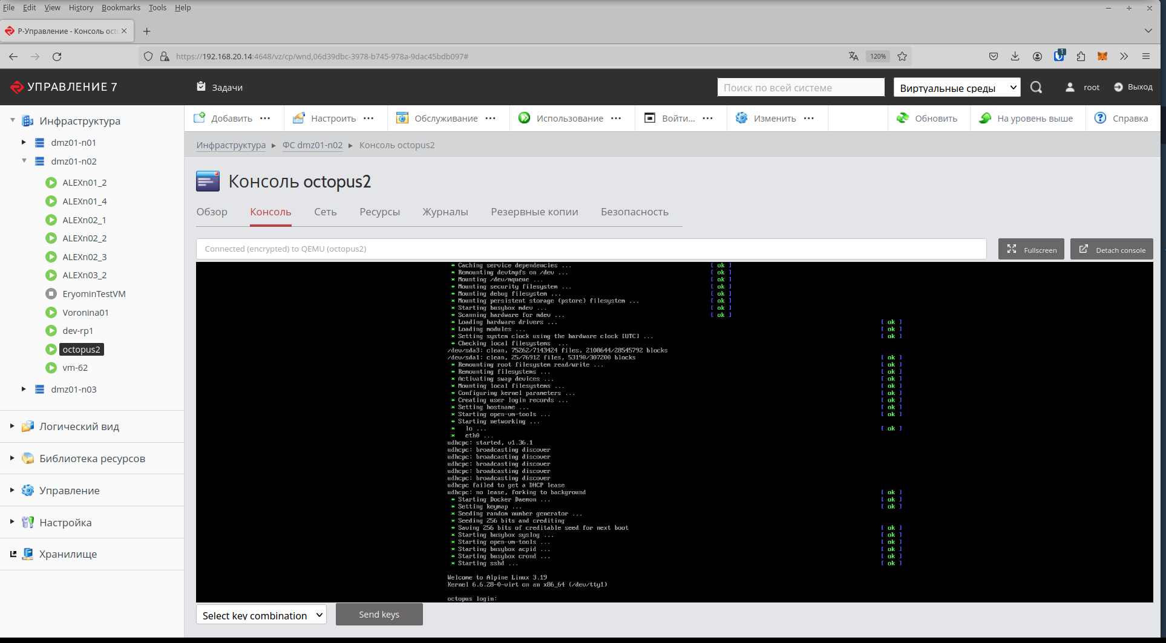This screenshot has width=1166, height=643.
Task: Click the Обновить refresh icon
Action: point(902,118)
